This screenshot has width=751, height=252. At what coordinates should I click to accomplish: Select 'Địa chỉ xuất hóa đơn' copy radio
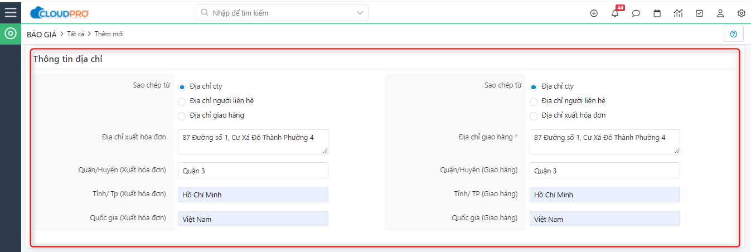click(534, 116)
